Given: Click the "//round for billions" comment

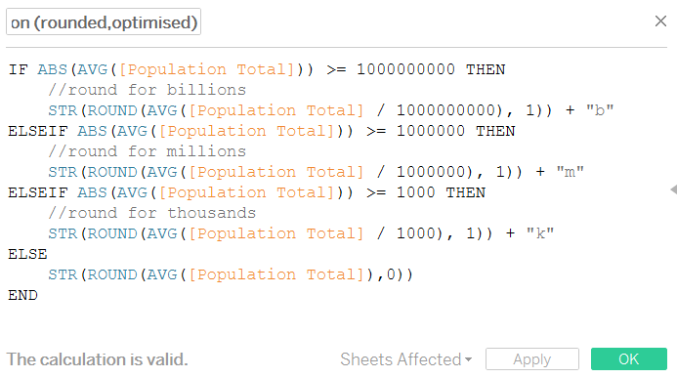Looking at the screenshot, I should [x=147, y=90].
